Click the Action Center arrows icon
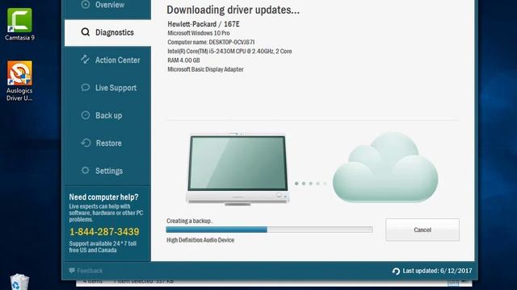 (x=85, y=59)
